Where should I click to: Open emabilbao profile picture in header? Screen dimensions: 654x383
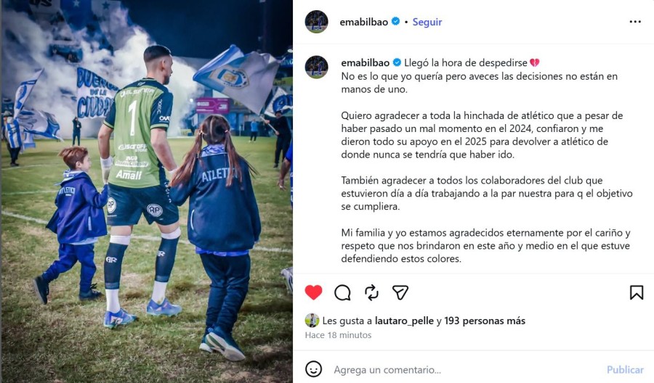317,22
